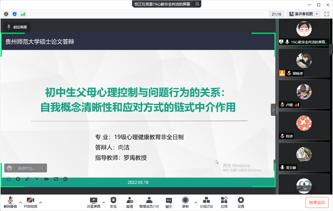Image resolution: width=333 pixels, height=211 pixels.
Task: Turn on camera with 开启视频
Action: tap(30, 202)
